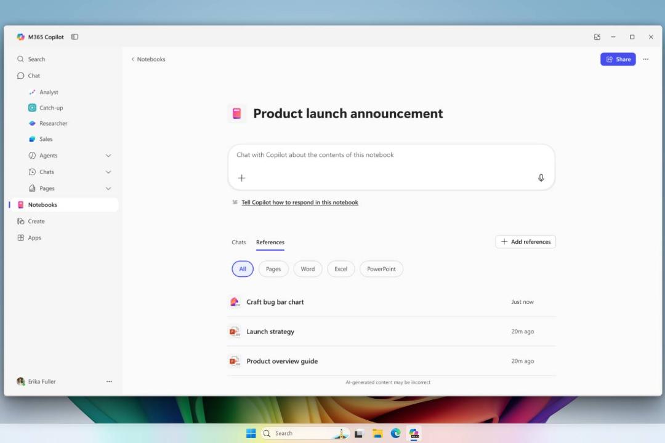Click the M365 Copilot logo icon
Screen dimensions: 665x443
pos(20,37)
